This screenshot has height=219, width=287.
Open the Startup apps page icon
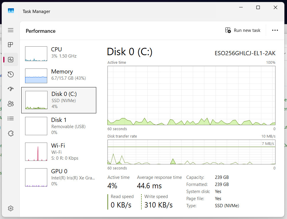tap(11, 89)
